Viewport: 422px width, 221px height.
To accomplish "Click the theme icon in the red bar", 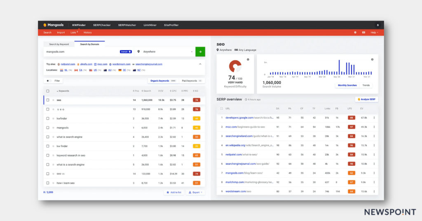I will pyautogui.click(x=355, y=33).
